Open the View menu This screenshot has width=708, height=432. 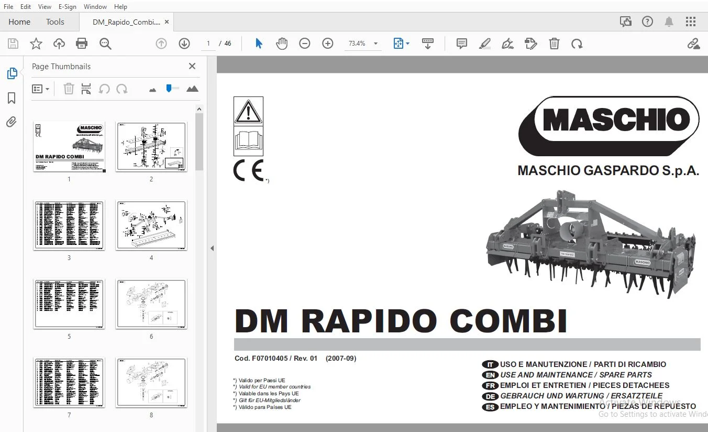coord(45,6)
